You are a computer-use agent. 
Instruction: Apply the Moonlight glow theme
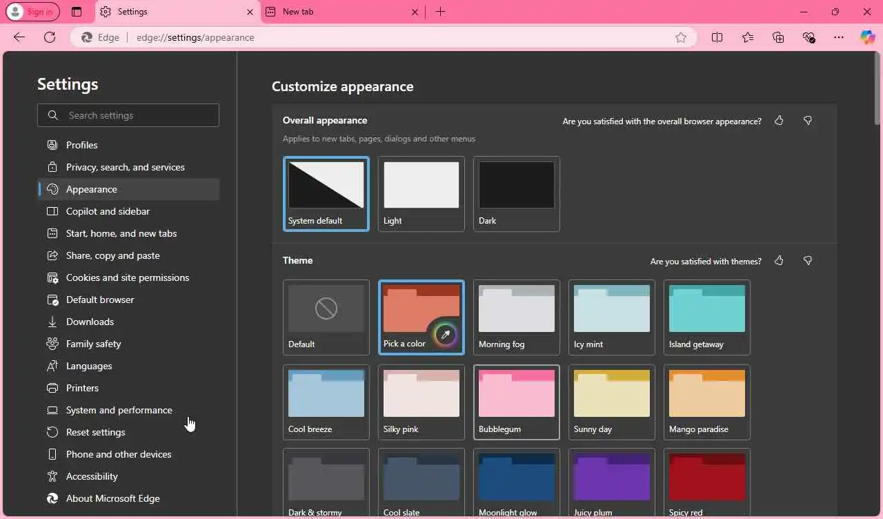click(x=517, y=483)
